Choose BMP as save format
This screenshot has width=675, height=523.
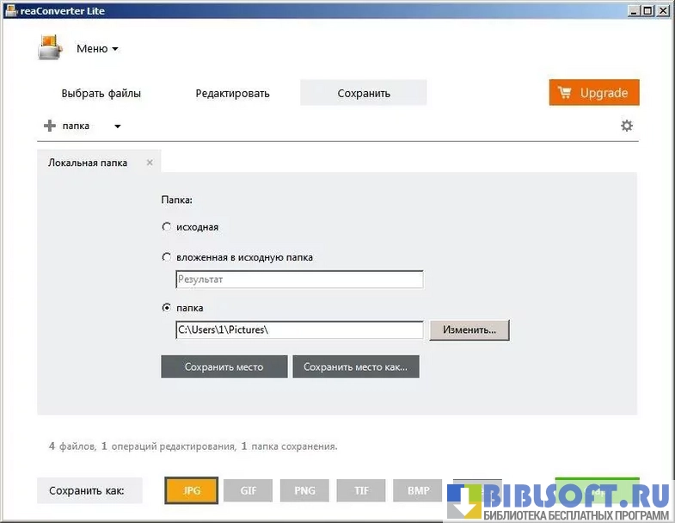coord(419,490)
